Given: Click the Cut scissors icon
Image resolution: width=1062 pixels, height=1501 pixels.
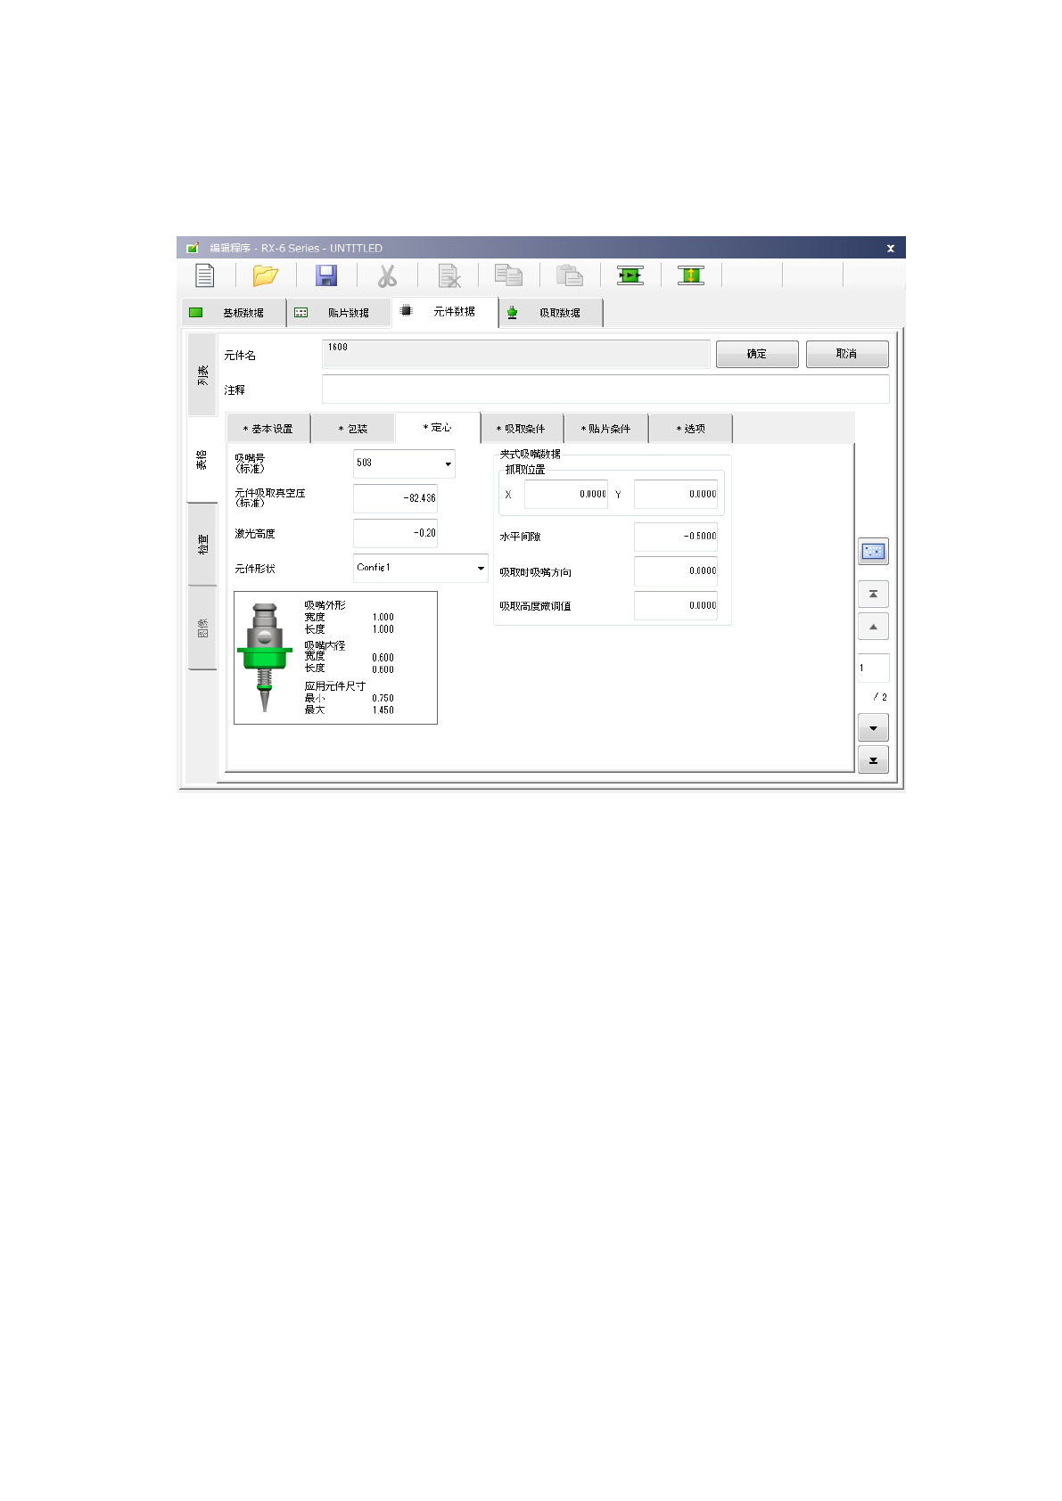Looking at the screenshot, I should click(387, 275).
